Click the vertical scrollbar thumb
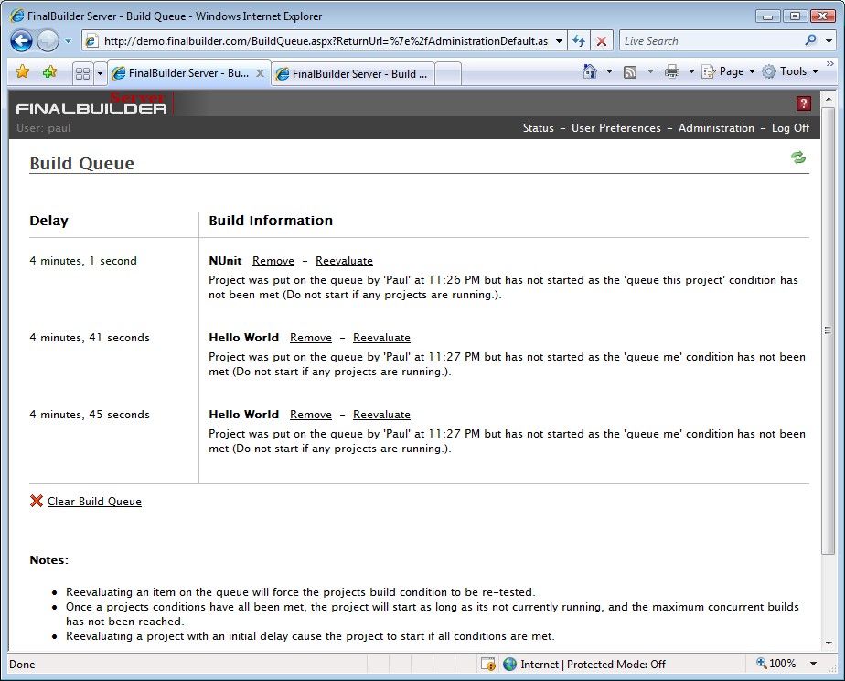The width and height of the screenshot is (845, 681). click(829, 330)
